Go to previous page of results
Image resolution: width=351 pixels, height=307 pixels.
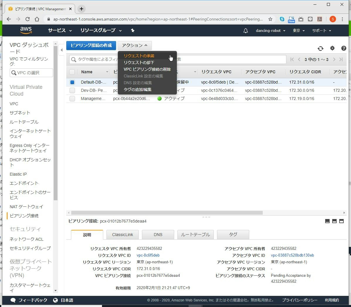[x=299, y=59]
